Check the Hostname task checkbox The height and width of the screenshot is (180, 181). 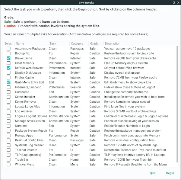tap(8, 92)
